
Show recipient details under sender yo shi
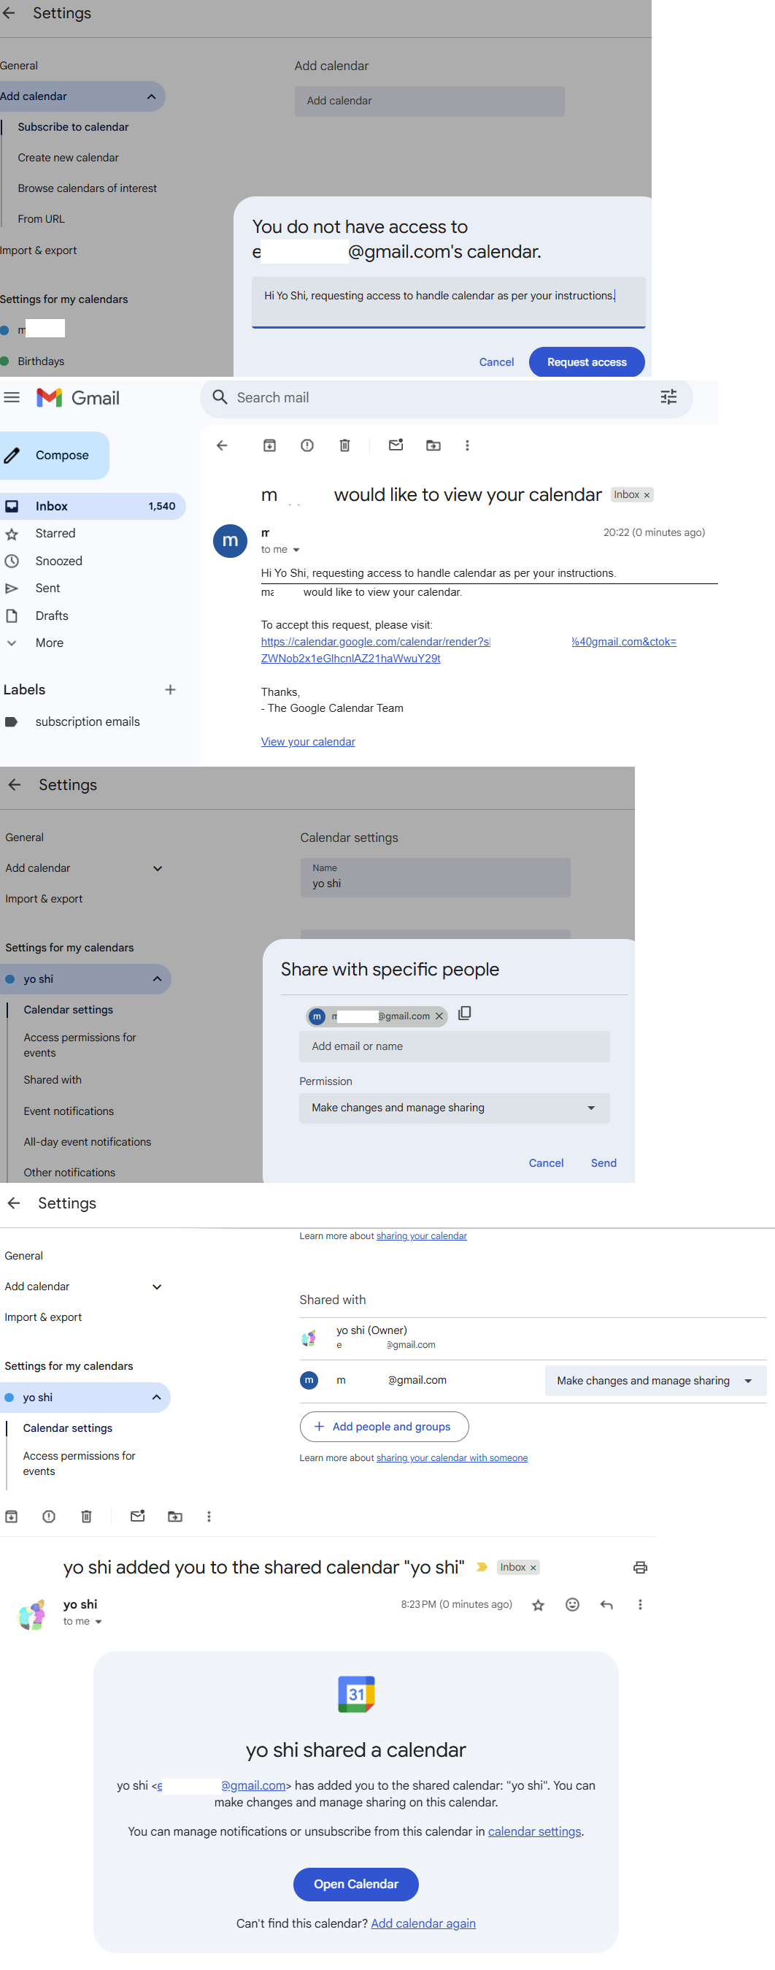[x=98, y=1621]
